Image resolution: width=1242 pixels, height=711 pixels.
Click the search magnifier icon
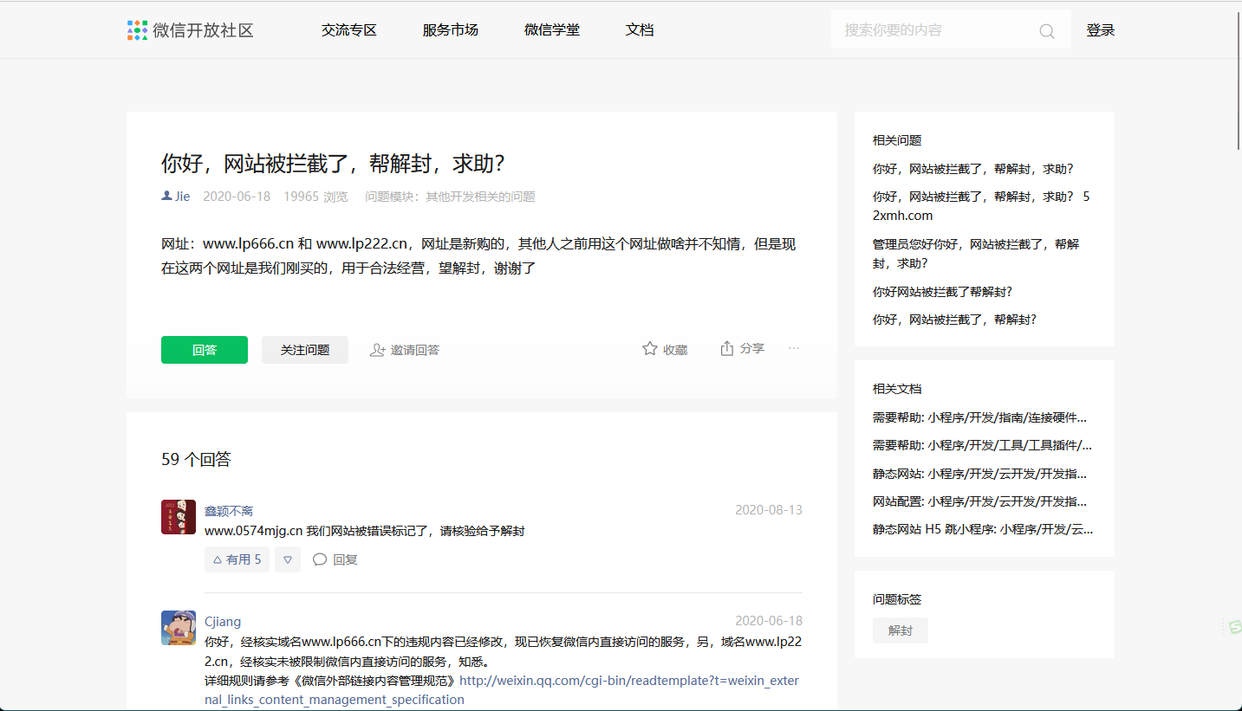1046,31
